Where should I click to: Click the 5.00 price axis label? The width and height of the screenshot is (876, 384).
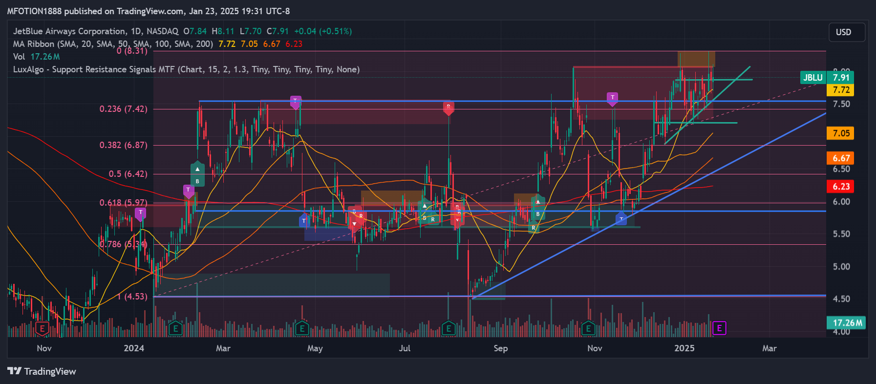point(841,267)
